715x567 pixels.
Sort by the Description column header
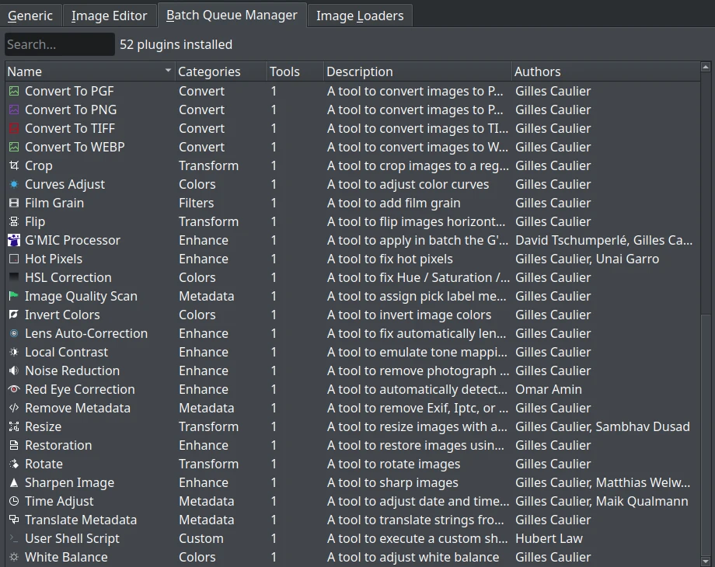coord(417,71)
